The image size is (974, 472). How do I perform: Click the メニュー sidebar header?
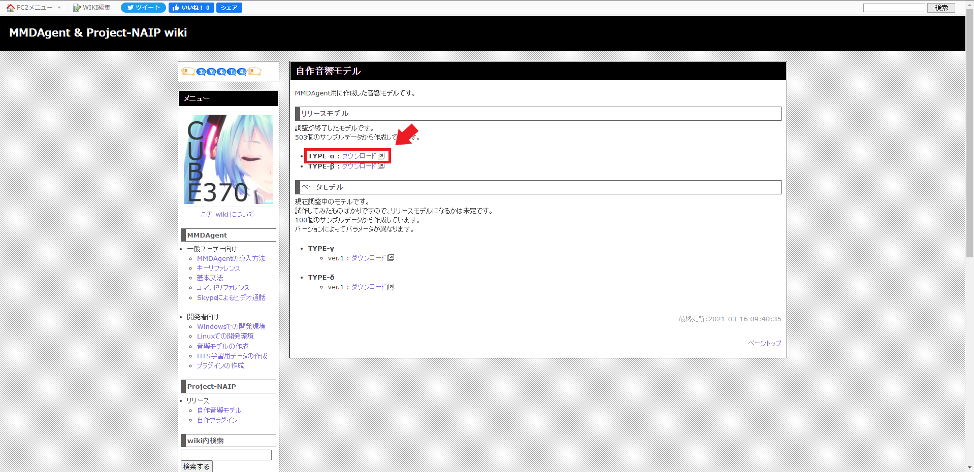click(229, 98)
